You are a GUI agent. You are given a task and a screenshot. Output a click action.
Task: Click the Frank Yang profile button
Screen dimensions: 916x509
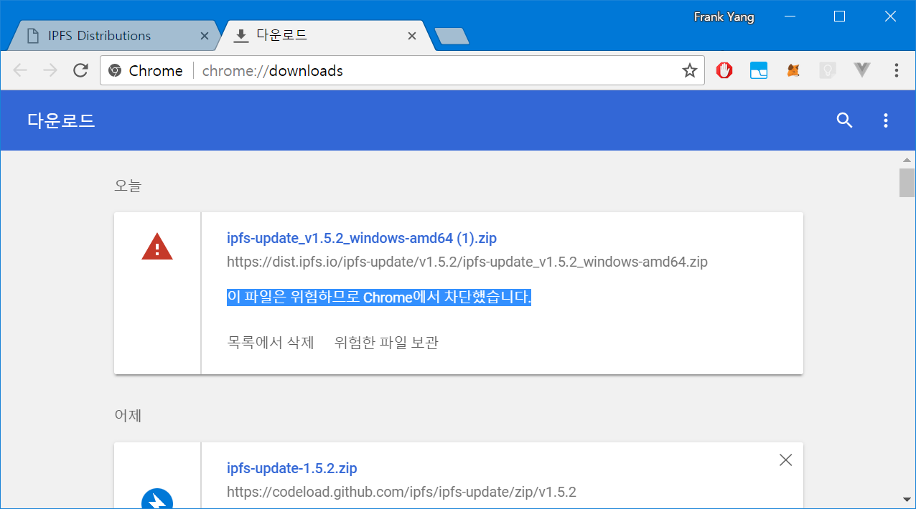pyautogui.click(x=724, y=16)
